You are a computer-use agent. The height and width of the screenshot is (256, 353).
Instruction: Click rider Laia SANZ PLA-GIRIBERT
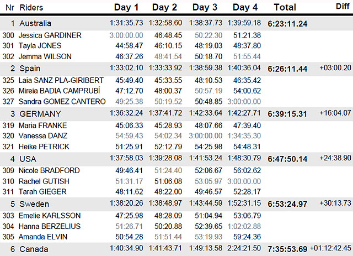(61, 80)
